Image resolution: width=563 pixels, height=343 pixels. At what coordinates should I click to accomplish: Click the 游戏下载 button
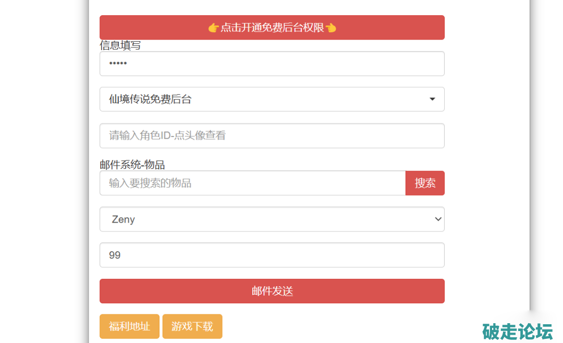(x=192, y=326)
